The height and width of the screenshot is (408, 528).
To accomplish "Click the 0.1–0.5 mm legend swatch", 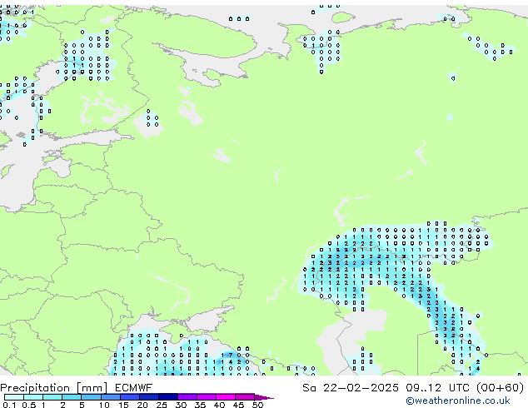I will click(14, 397).
